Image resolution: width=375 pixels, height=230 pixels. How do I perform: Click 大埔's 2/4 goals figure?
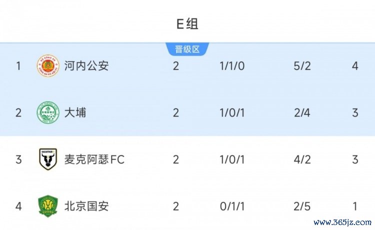pos(302,112)
